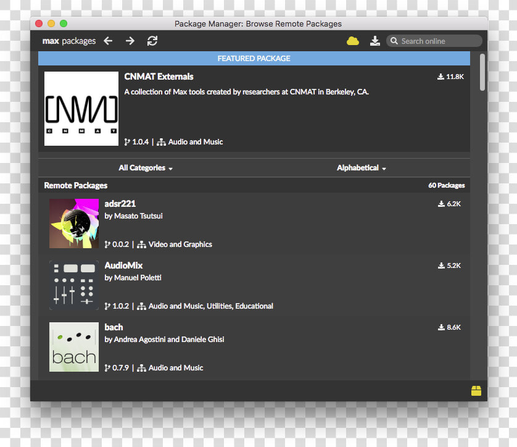This screenshot has width=517, height=447.
Task: Click adsr221 download icon showing 6.2K
Action: [441, 204]
